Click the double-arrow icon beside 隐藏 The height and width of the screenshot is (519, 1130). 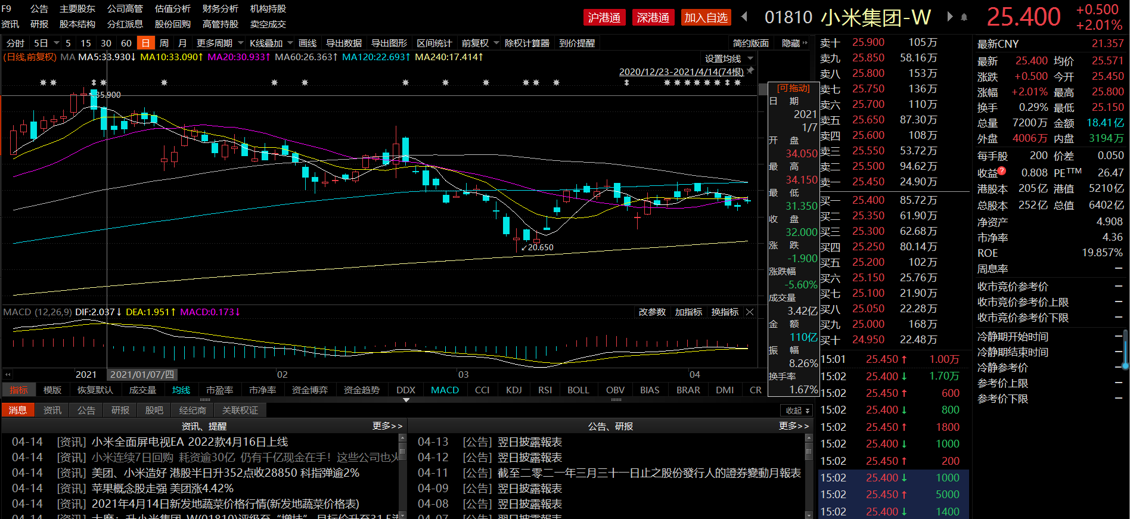tap(805, 43)
